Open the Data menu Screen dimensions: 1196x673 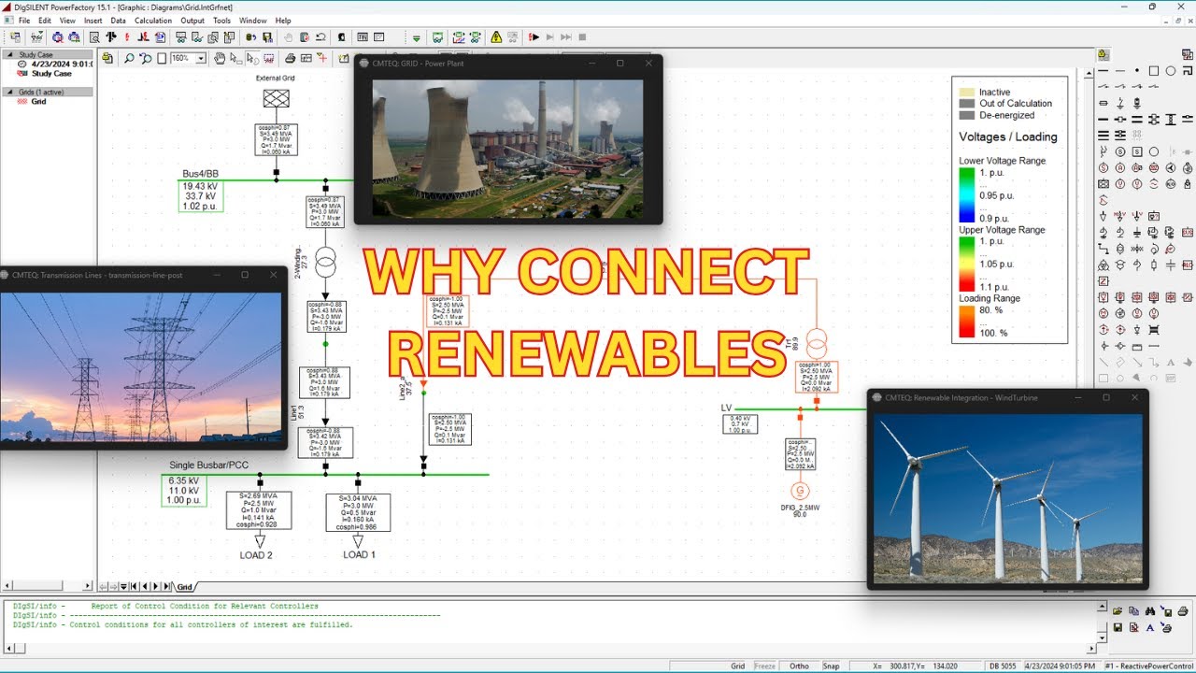[118, 21]
